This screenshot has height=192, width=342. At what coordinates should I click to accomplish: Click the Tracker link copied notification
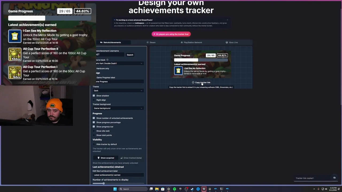coord(316,178)
